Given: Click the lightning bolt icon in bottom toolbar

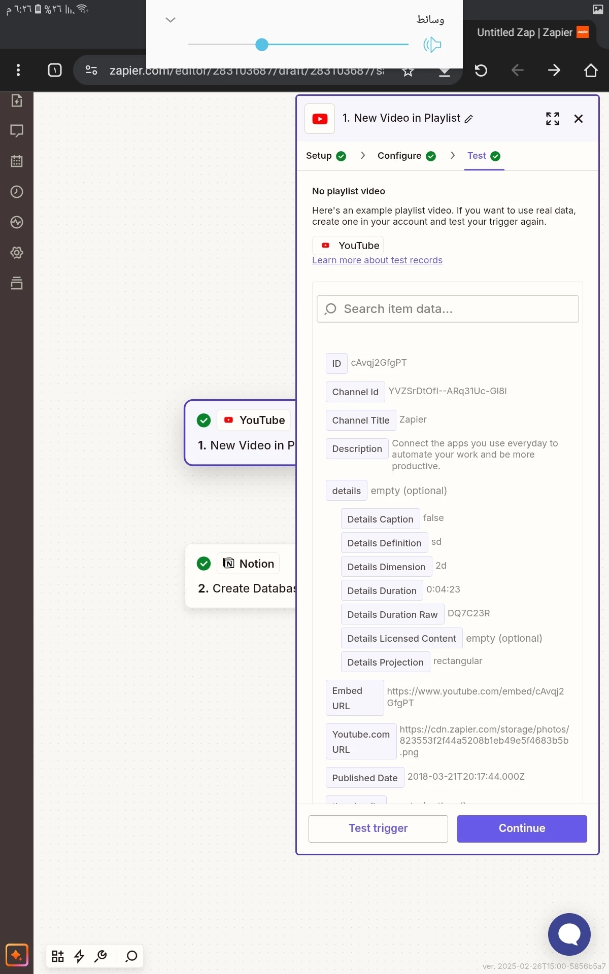Looking at the screenshot, I should tap(79, 956).
